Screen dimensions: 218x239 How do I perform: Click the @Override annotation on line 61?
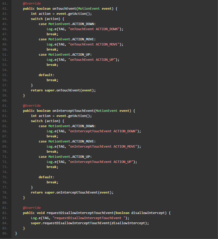[32, 106]
